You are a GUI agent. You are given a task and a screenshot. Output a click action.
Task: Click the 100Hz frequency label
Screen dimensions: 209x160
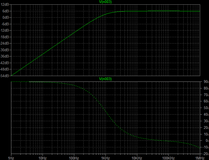coord(74,158)
